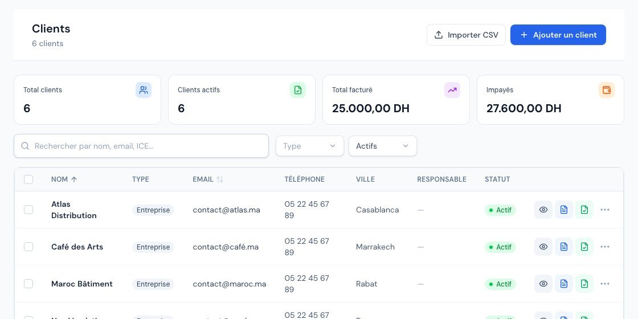The image size is (638, 319).
Task: Sort by EMAIL column arrows icon
Action: (x=220, y=179)
